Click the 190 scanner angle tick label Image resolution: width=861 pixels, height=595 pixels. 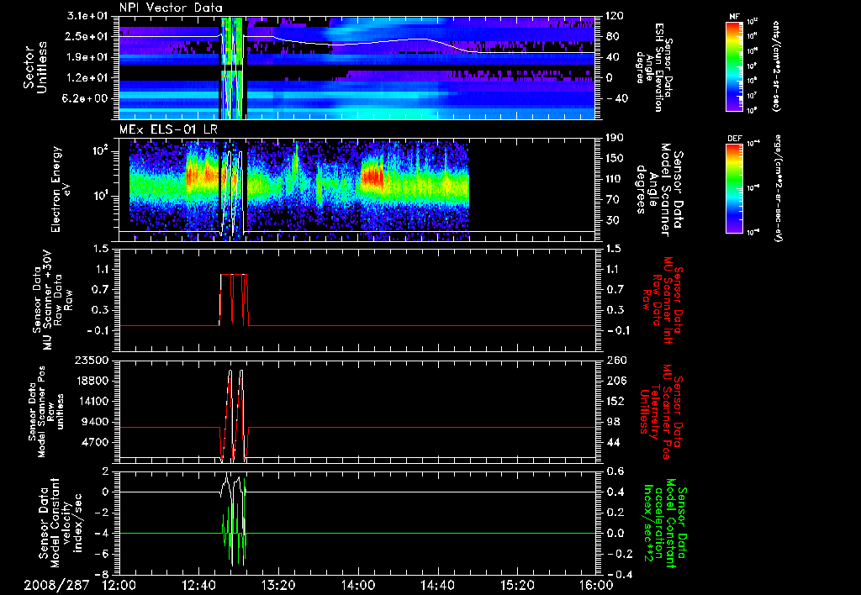point(615,138)
